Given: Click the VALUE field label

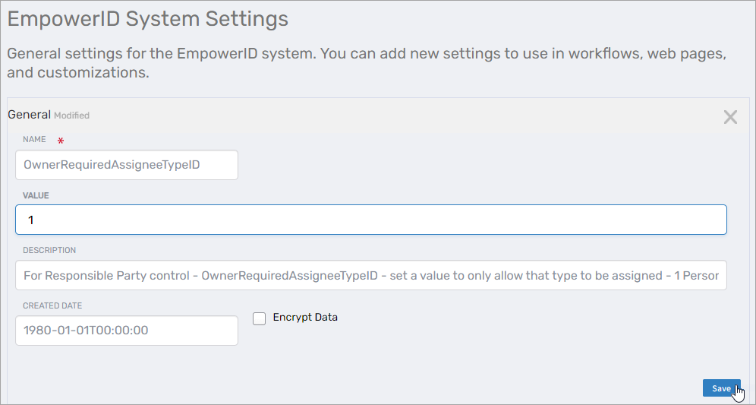Looking at the screenshot, I should click(36, 195).
